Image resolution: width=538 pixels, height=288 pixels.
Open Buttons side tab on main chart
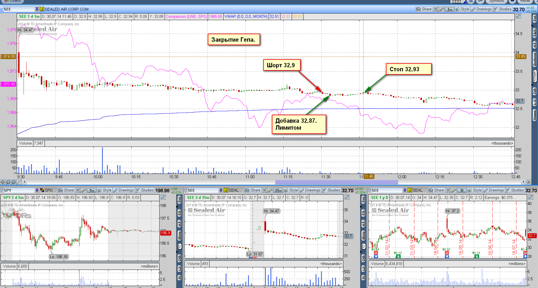tap(535, 59)
